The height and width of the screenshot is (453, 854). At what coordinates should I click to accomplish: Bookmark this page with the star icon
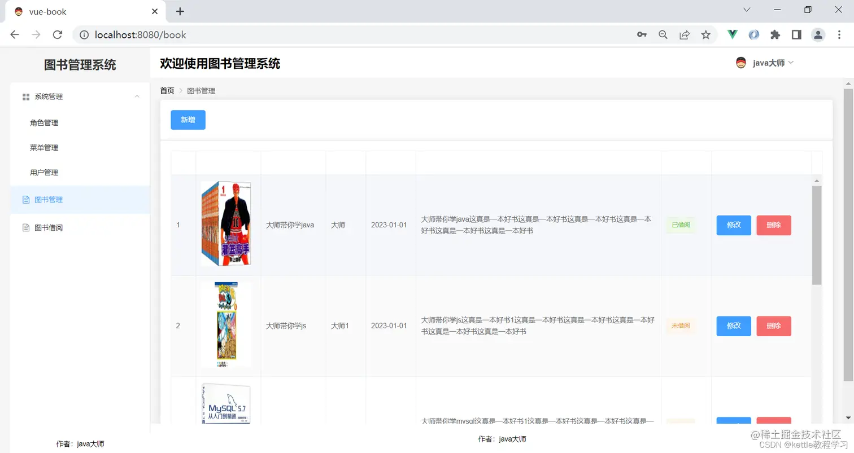pyautogui.click(x=705, y=34)
